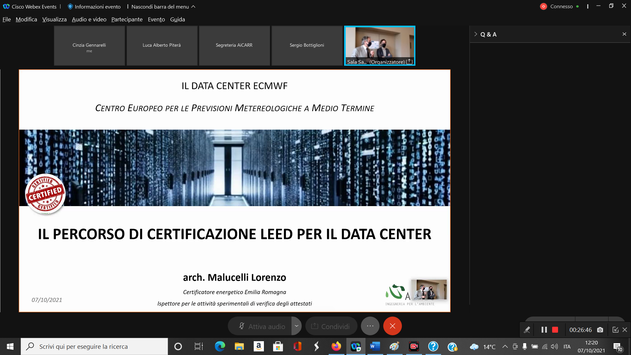The image size is (631, 355).
Task: Switch to Word in taskbar
Action: 375,346
